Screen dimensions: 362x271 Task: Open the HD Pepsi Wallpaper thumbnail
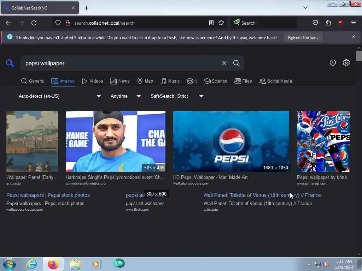tap(231, 141)
